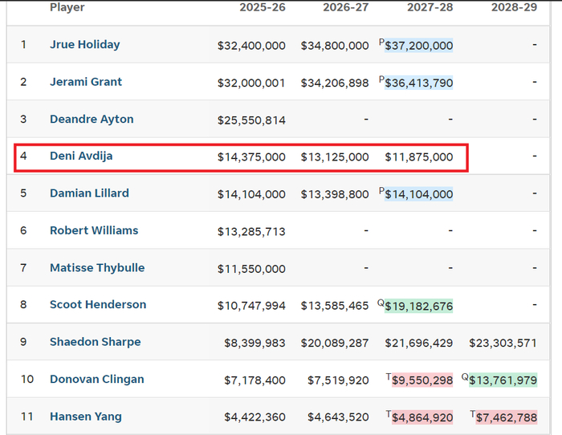The height and width of the screenshot is (435, 562).
Task: Click the Donovan Clingan player link
Action: (x=97, y=380)
